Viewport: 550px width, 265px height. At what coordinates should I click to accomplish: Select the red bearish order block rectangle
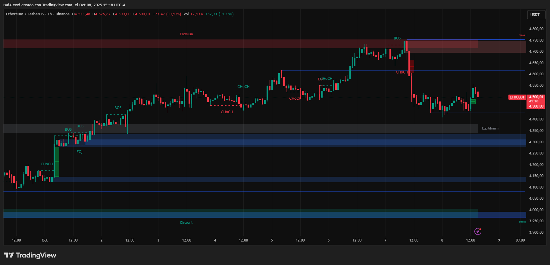pyautogui.click(x=411, y=67)
